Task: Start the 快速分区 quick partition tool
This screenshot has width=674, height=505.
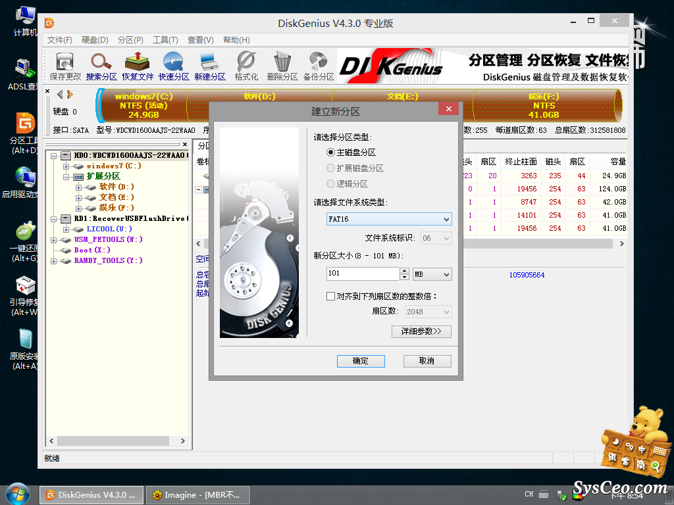Action: 174,66
